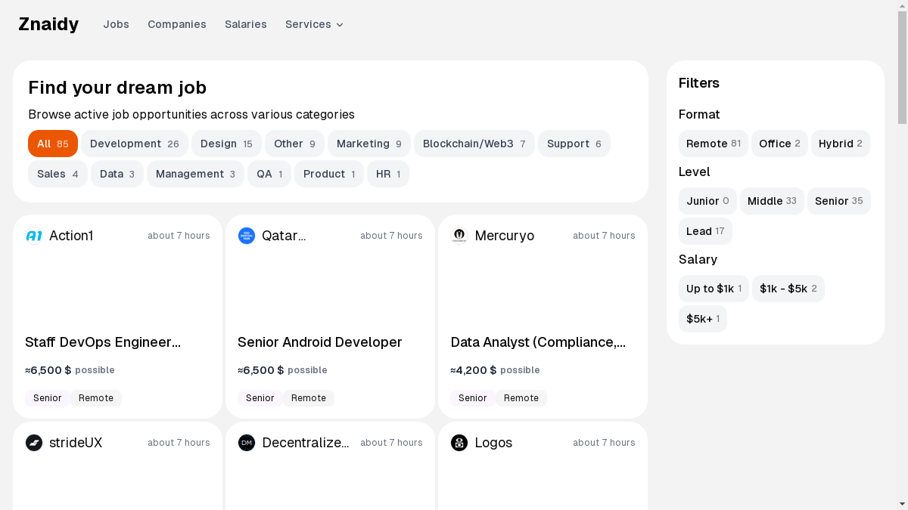This screenshot has height=510, width=908.
Task: Select the Blockchain/Web3 category tab
Action: tap(474, 144)
